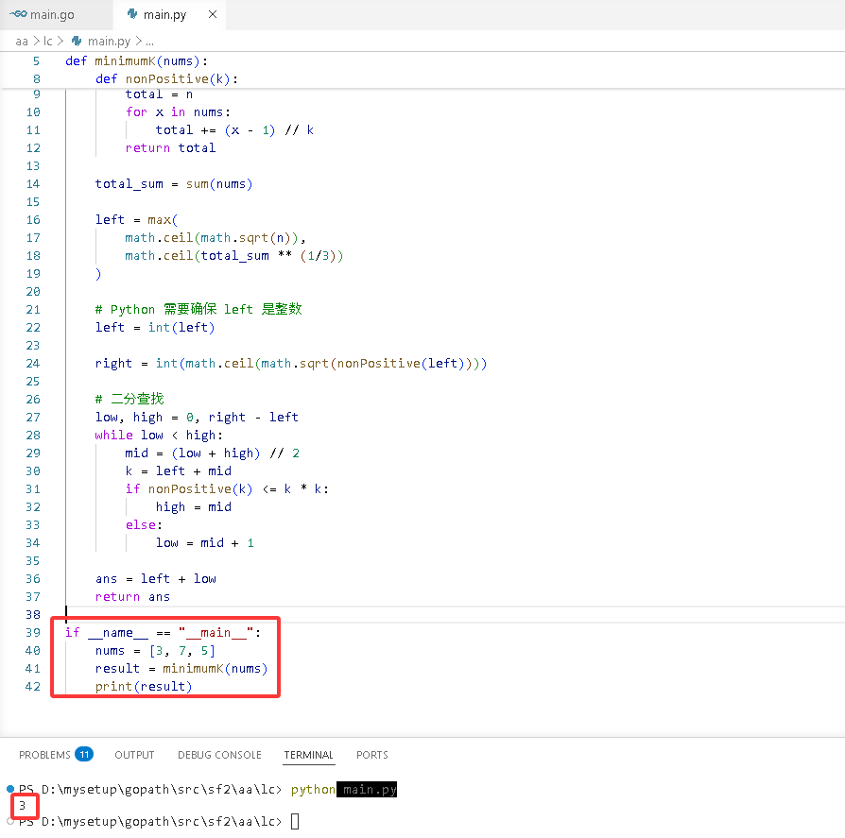Click 'high = mid' on line 32
845x838 pixels.
(x=194, y=507)
